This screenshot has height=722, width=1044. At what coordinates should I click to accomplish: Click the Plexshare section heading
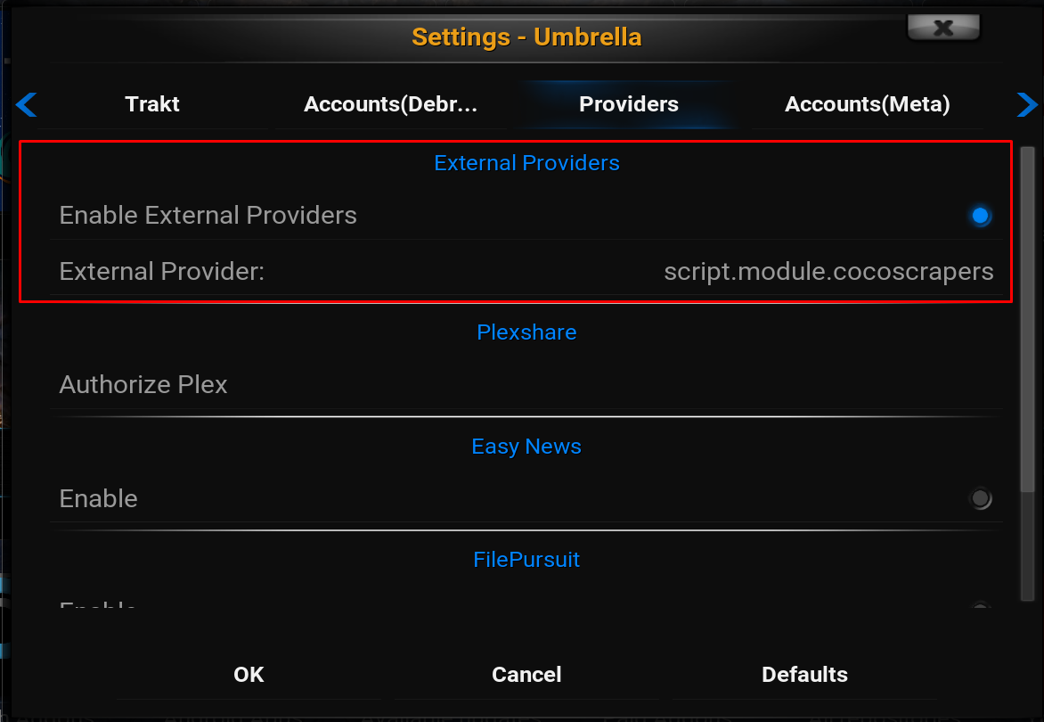(526, 332)
